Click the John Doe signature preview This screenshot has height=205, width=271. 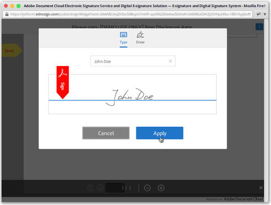[x=130, y=97]
